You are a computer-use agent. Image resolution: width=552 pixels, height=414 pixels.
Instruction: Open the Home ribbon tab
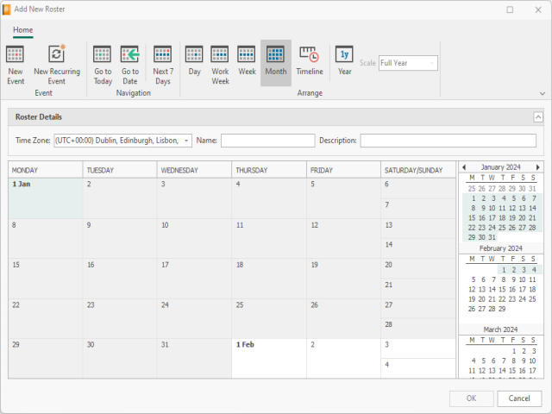[x=23, y=29]
